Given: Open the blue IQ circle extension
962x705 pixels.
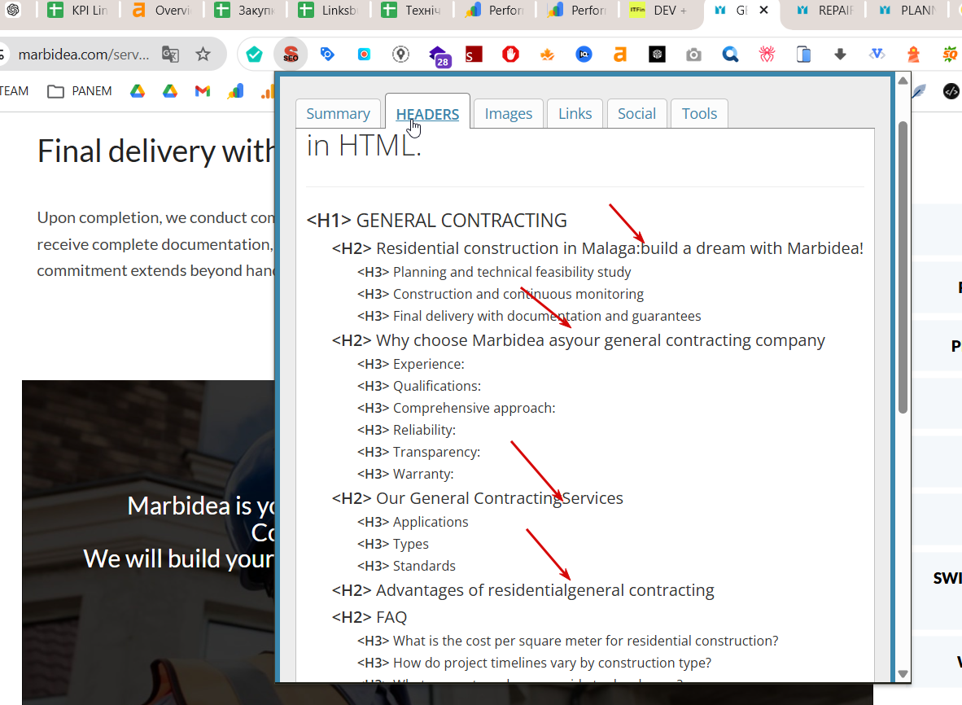Looking at the screenshot, I should (584, 55).
